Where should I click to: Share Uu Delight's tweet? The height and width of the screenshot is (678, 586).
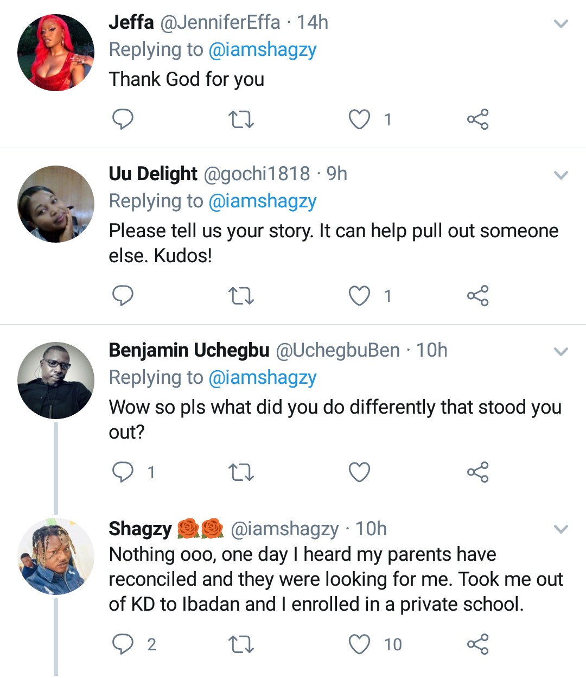pos(477,296)
